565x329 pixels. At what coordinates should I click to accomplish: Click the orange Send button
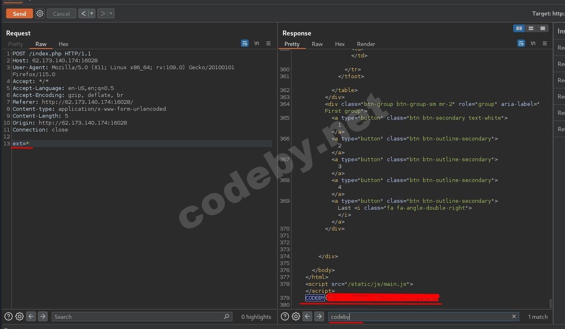click(x=19, y=13)
